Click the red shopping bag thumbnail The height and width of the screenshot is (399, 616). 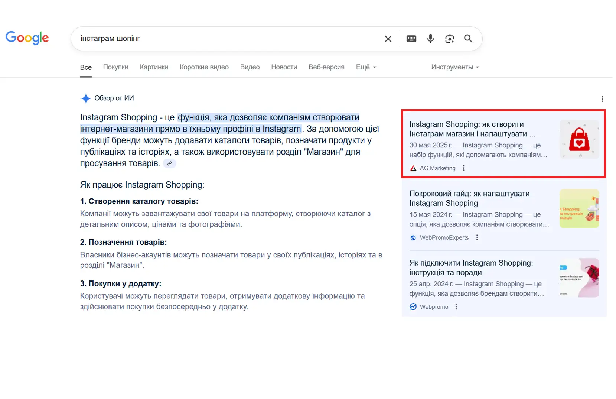(x=579, y=139)
